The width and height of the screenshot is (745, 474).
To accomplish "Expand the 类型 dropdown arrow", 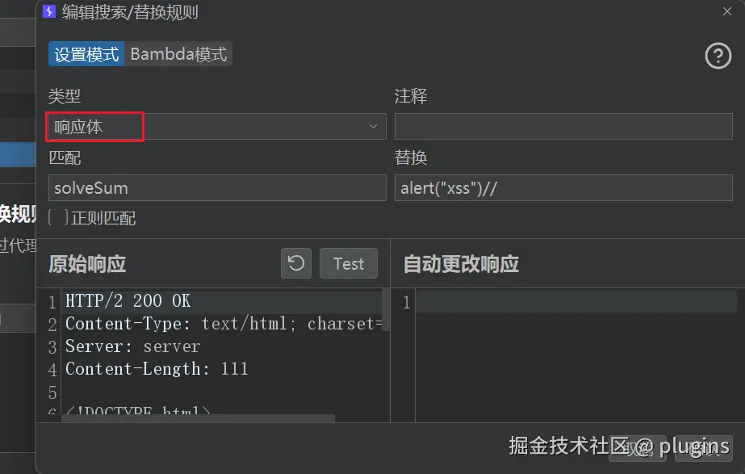I will pyautogui.click(x=373, y=127).
